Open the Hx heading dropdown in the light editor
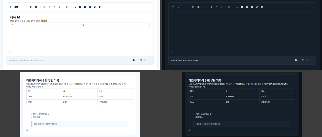Screen dimensions: 322x137 75,7
